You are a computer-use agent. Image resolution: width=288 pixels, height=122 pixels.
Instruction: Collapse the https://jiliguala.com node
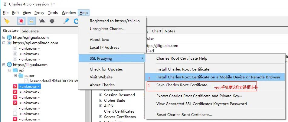click(4, 65)
